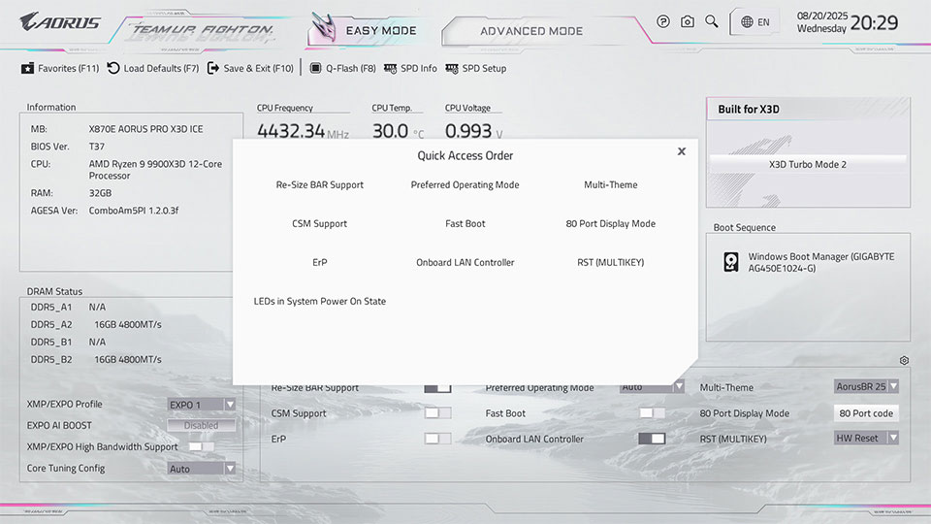Toggle Re-Size BAR Support switch
931x524 pixels.
(437, 388)
